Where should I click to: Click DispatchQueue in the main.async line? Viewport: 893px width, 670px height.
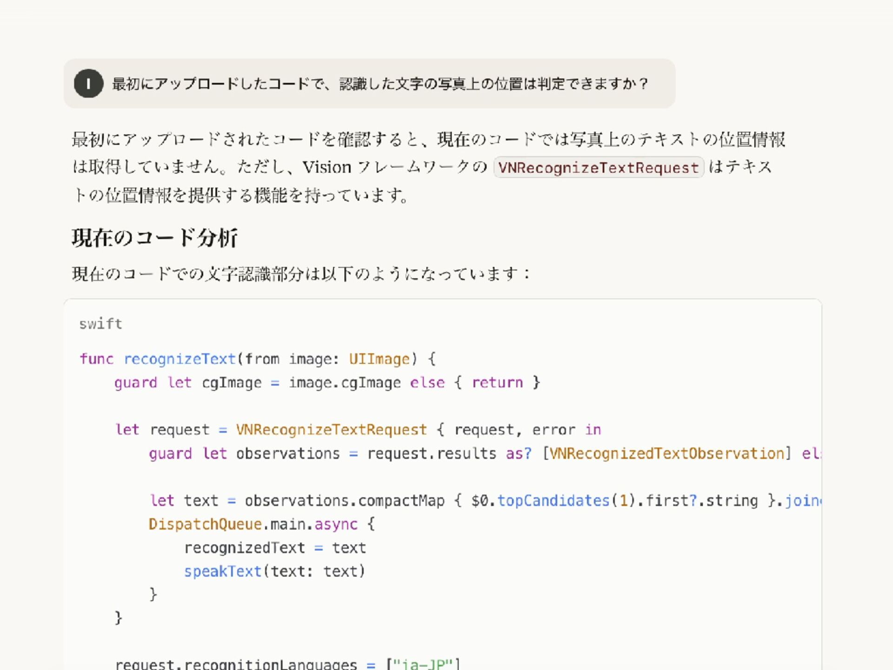click(x=205, y=524)
